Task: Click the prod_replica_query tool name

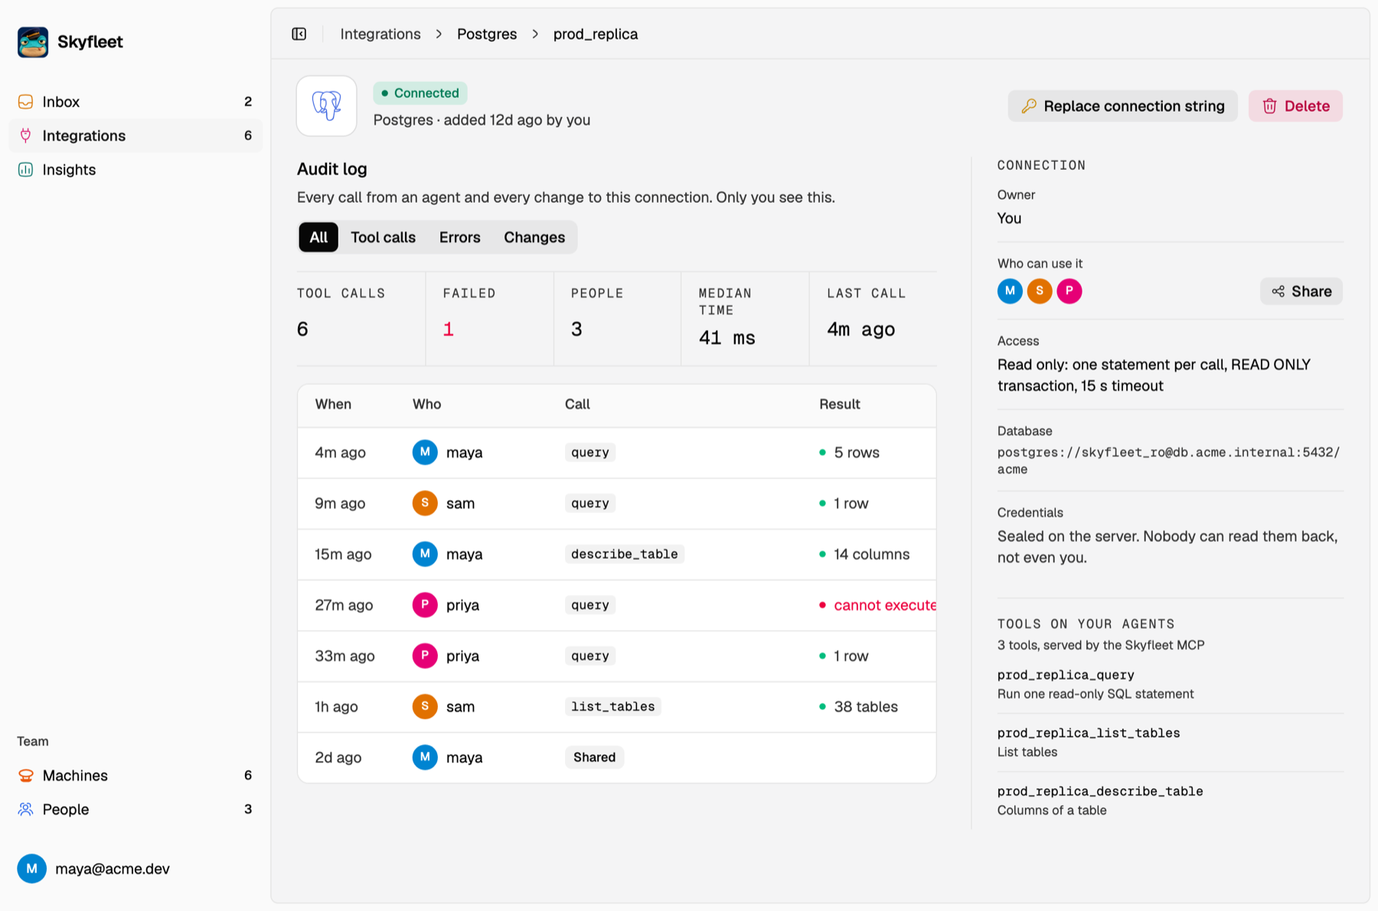Action: [x=1066, y=674]
